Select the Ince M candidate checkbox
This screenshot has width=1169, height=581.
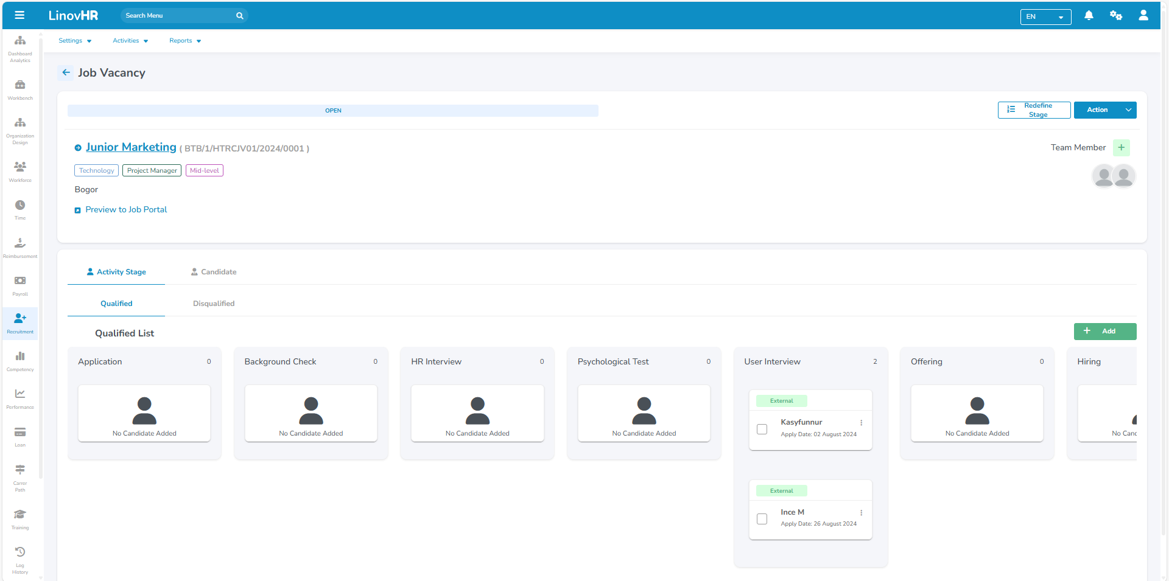click(x=762, y=519)
